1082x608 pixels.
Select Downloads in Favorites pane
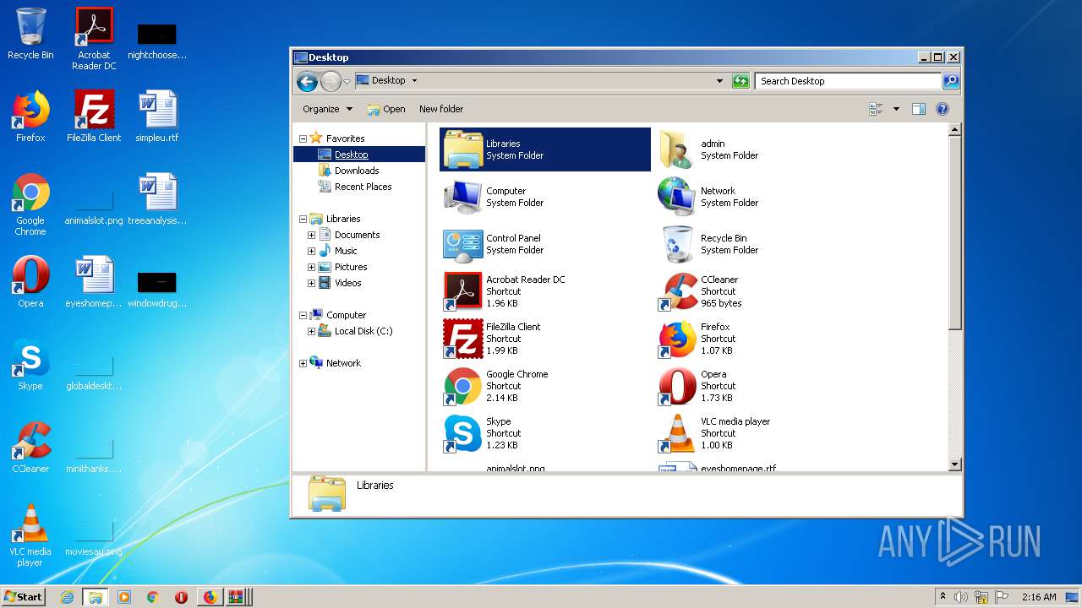point(357,171)
